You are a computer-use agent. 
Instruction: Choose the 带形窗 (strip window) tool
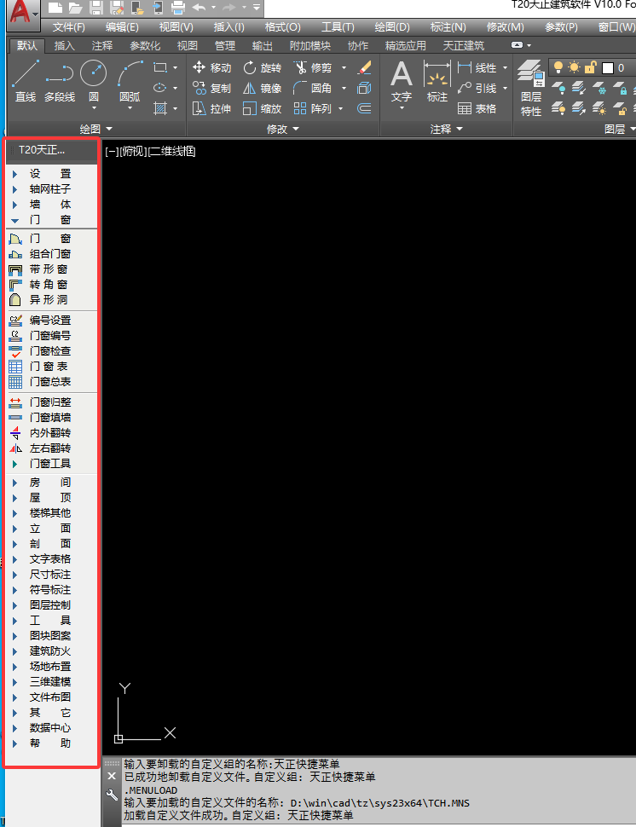(x=49, y=269)
